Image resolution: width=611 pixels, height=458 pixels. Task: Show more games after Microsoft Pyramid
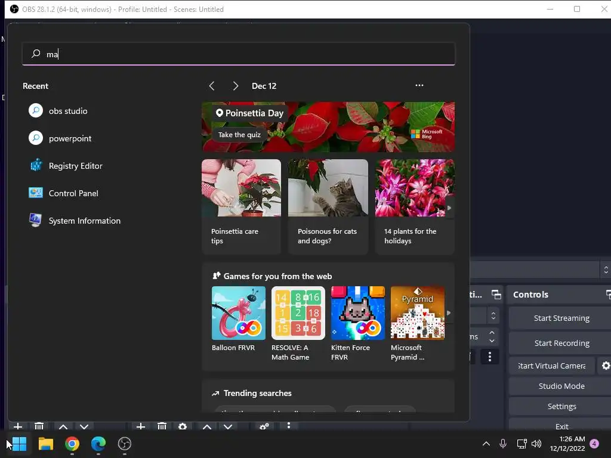[449, 312]
